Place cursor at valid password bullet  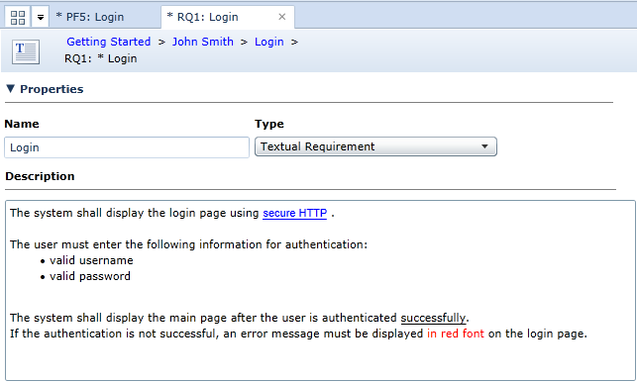coord(90,276)
